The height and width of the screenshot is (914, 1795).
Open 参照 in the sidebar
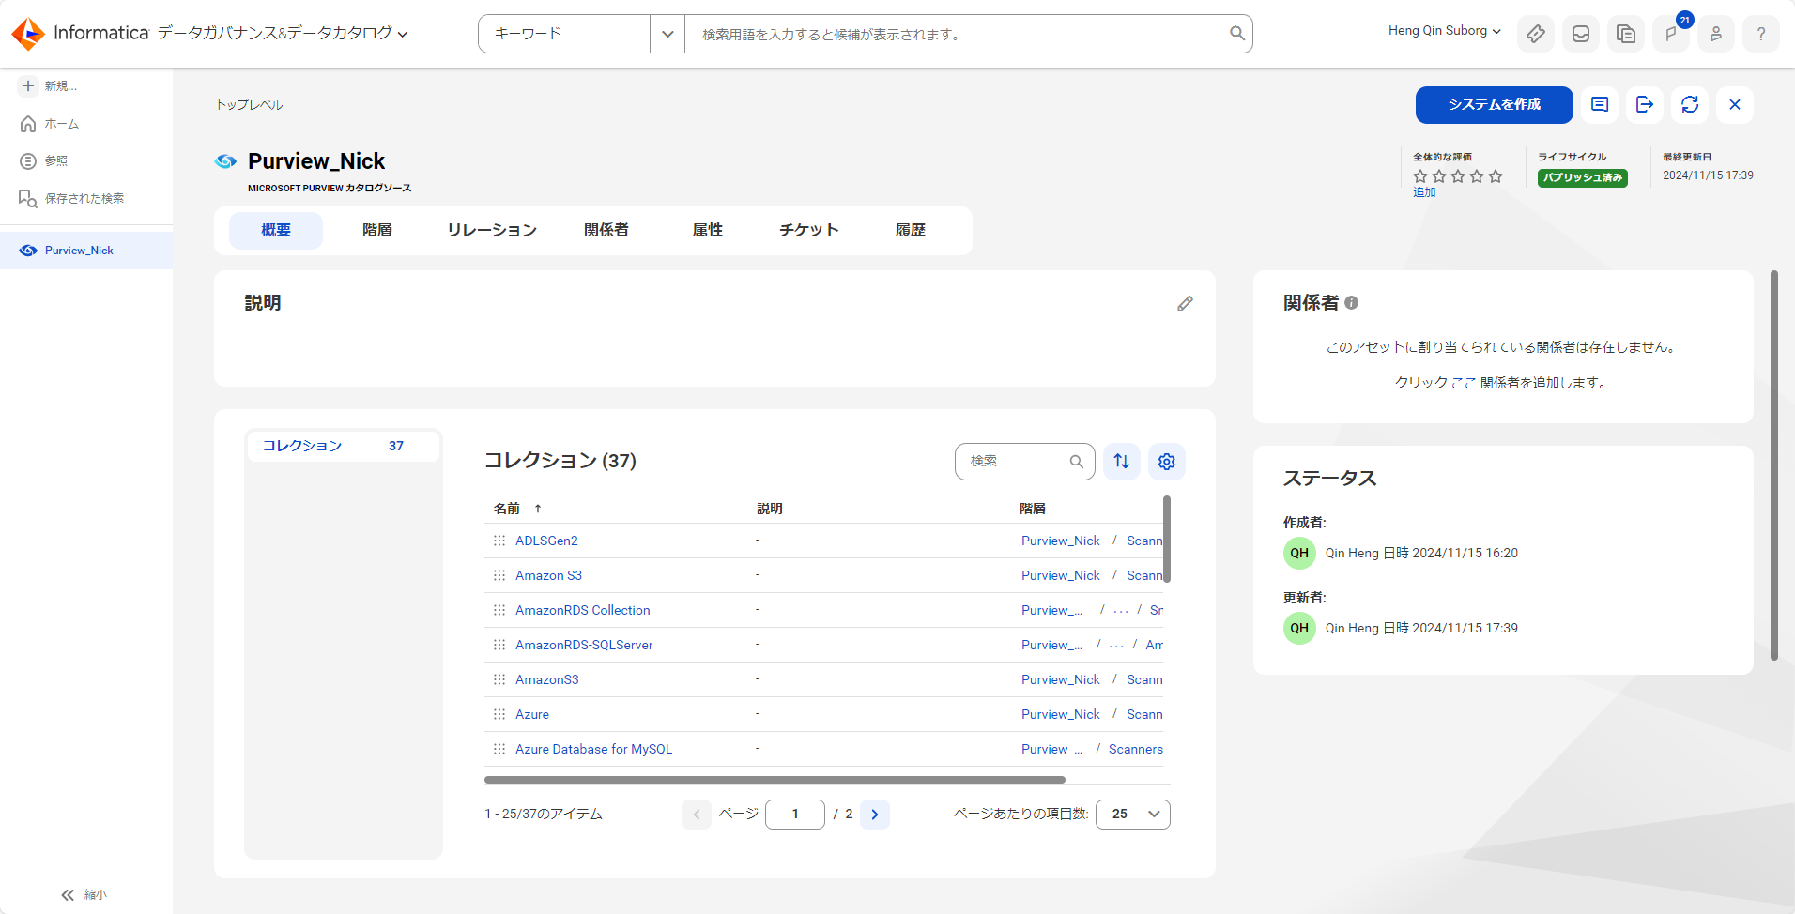(55, 161)
